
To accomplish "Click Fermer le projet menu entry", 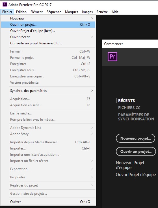I will point(48,58).
